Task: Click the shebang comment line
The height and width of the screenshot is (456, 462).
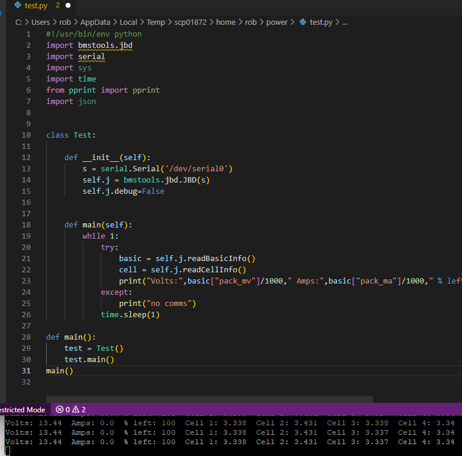Action: (x=93, y=34)
